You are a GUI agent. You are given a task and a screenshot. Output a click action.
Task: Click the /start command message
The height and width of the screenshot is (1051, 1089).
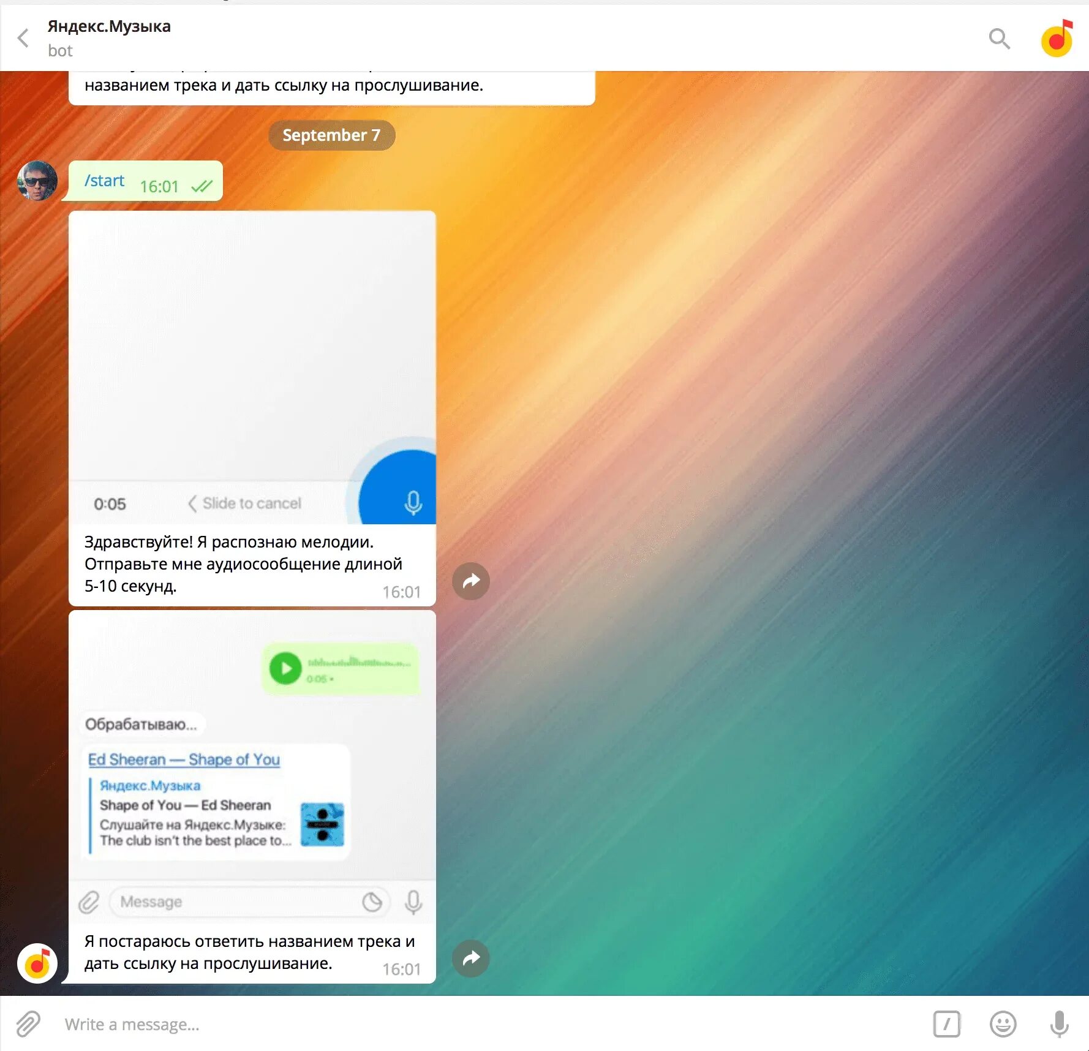click(146, 181)
